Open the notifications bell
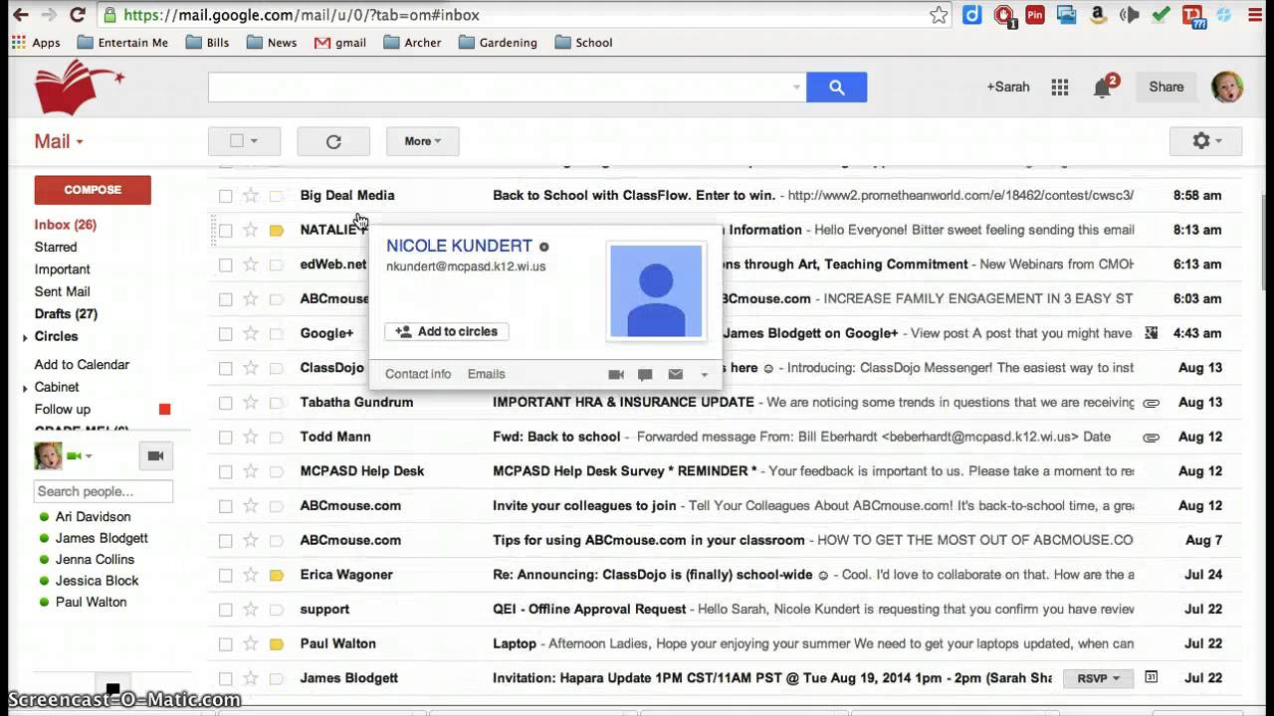This screenshot has width=1274, height=716. point(1102,88)
